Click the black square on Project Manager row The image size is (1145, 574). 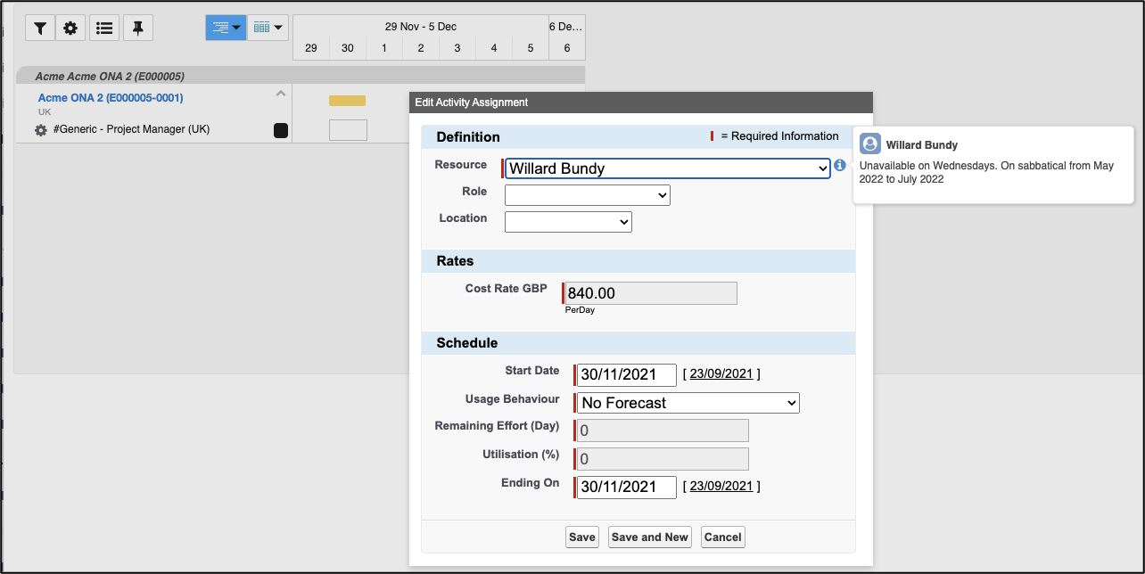pos(281,131)
